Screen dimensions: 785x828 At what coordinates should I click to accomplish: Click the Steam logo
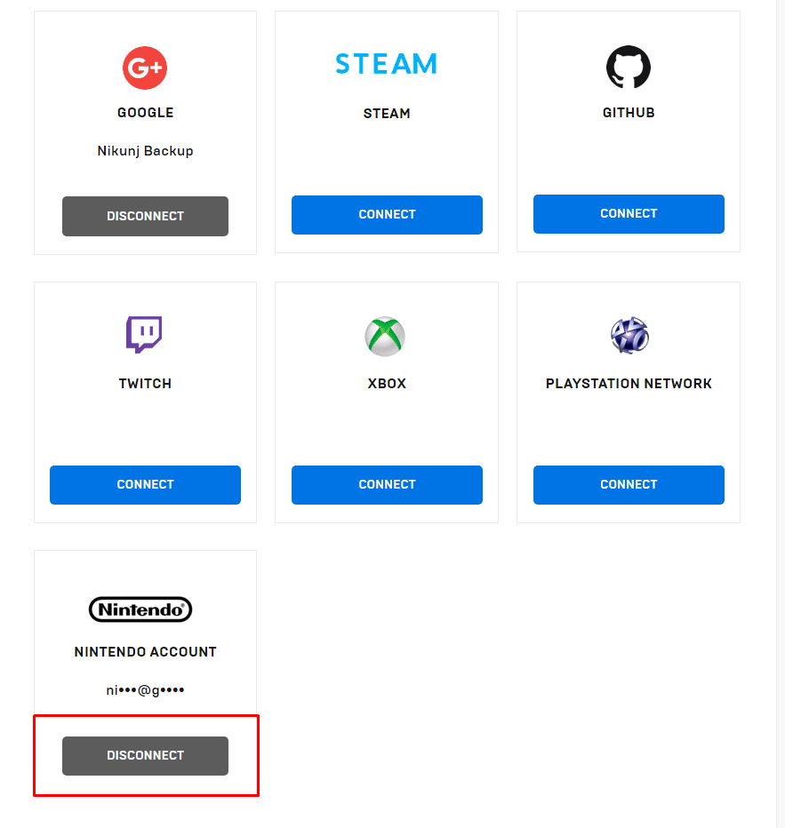(x=387, y=64)
